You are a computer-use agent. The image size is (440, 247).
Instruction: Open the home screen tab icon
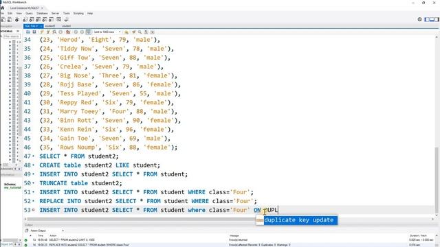click(x=3, y=8)
